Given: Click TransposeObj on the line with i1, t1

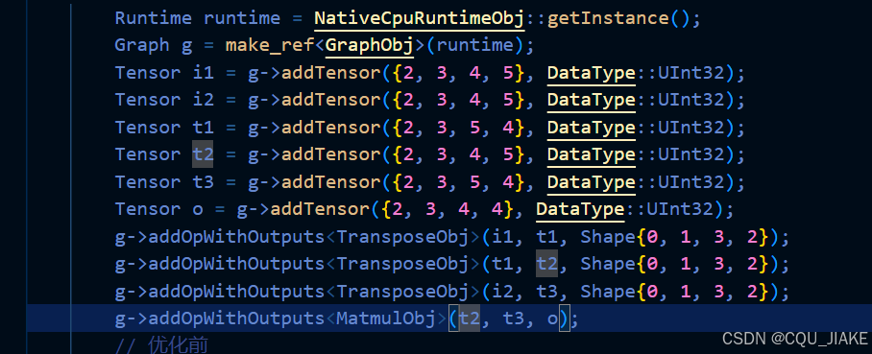Looking at the screenshot, I should click(x=403, y=237).
